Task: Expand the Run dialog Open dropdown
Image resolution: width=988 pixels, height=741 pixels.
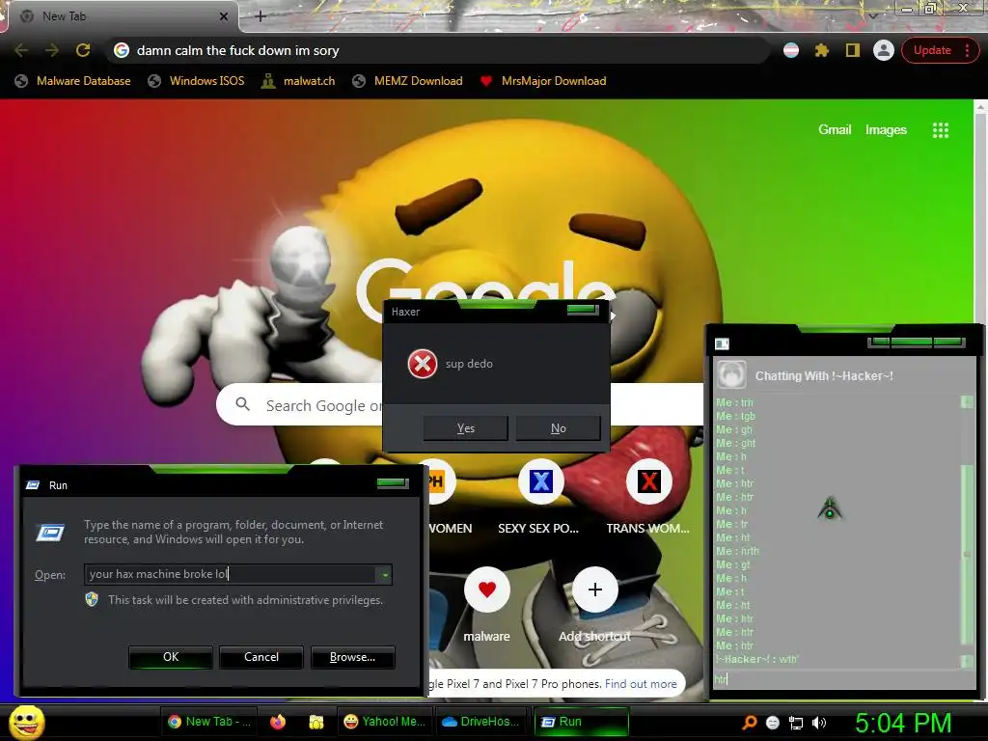Action: 384,574
